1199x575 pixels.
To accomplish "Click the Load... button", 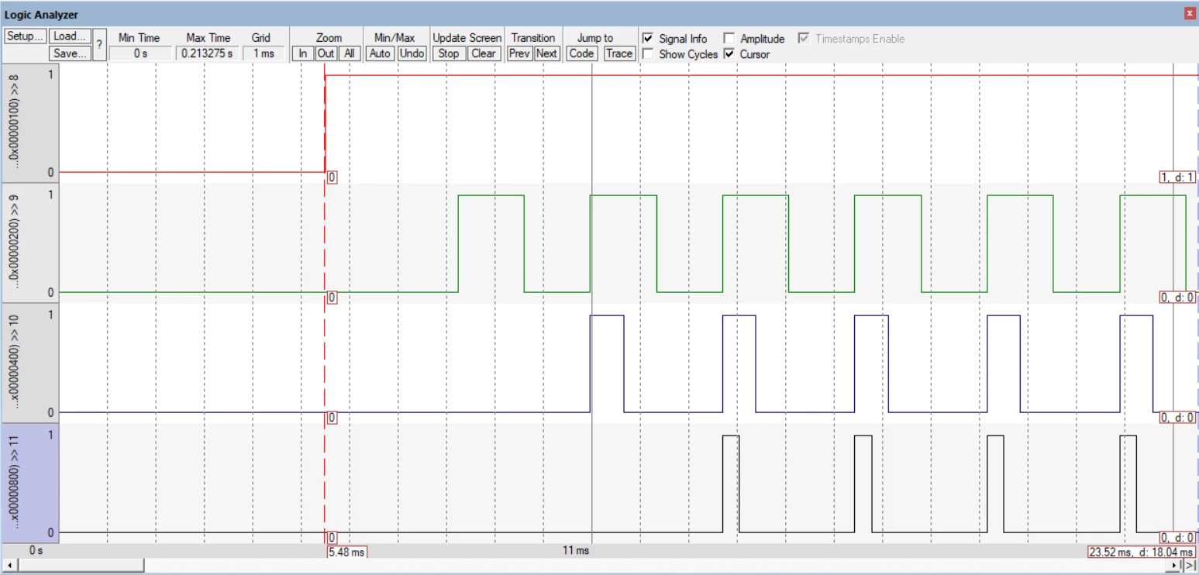I will coord(71,36).
